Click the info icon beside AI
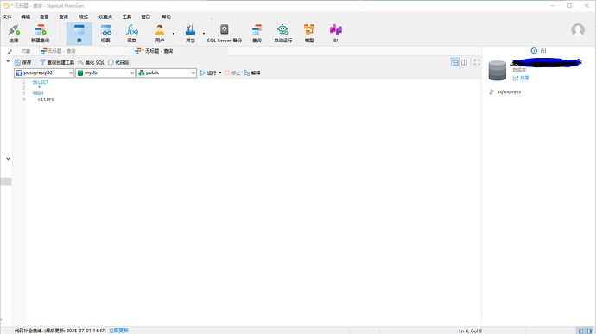The image size is (596, 334). pos(534,51)
